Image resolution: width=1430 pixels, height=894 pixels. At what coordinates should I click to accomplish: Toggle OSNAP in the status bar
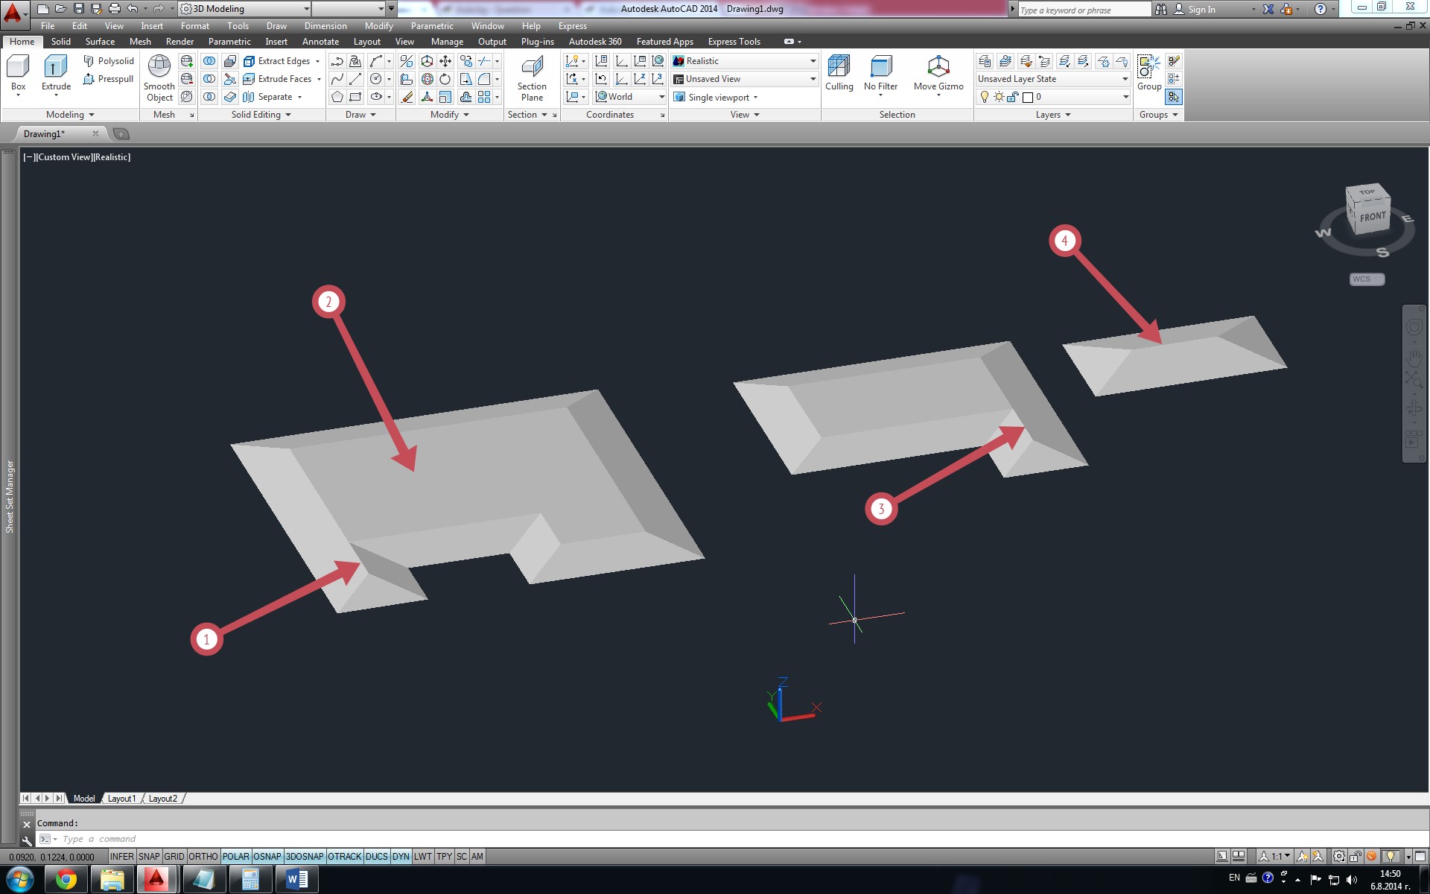pyautogui.click(x=267, y=857)
